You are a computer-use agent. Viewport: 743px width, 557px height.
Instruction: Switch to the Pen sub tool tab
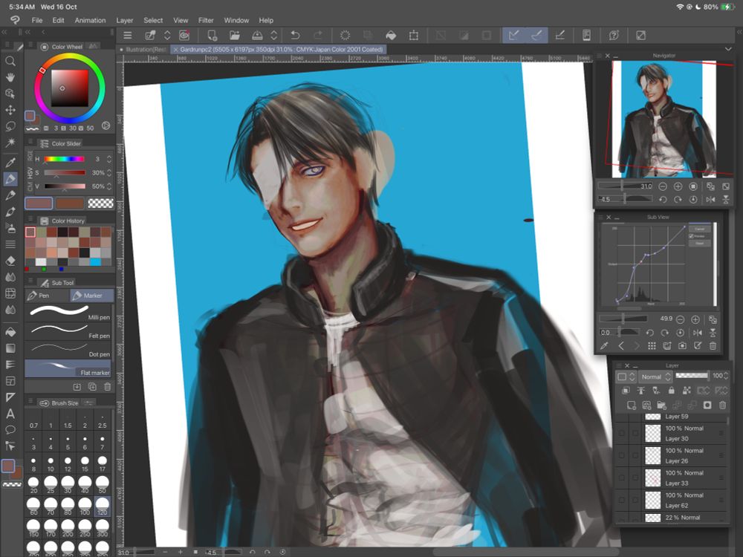[x=47, y=296]
